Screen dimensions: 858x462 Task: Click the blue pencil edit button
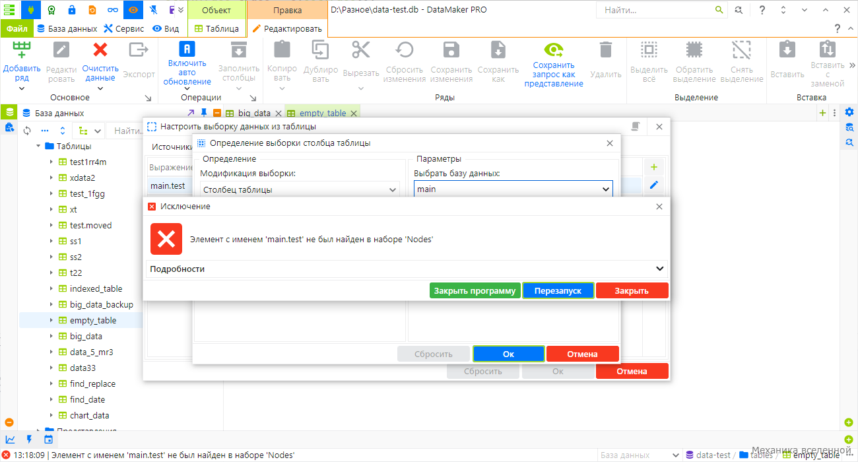pos(654,185)
